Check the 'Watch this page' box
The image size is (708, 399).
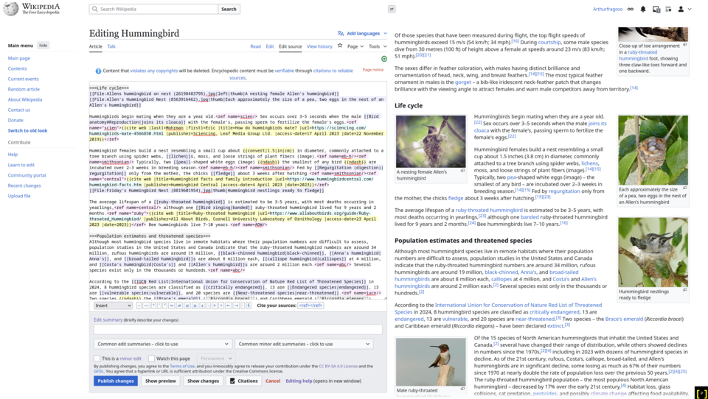(151, 359)
